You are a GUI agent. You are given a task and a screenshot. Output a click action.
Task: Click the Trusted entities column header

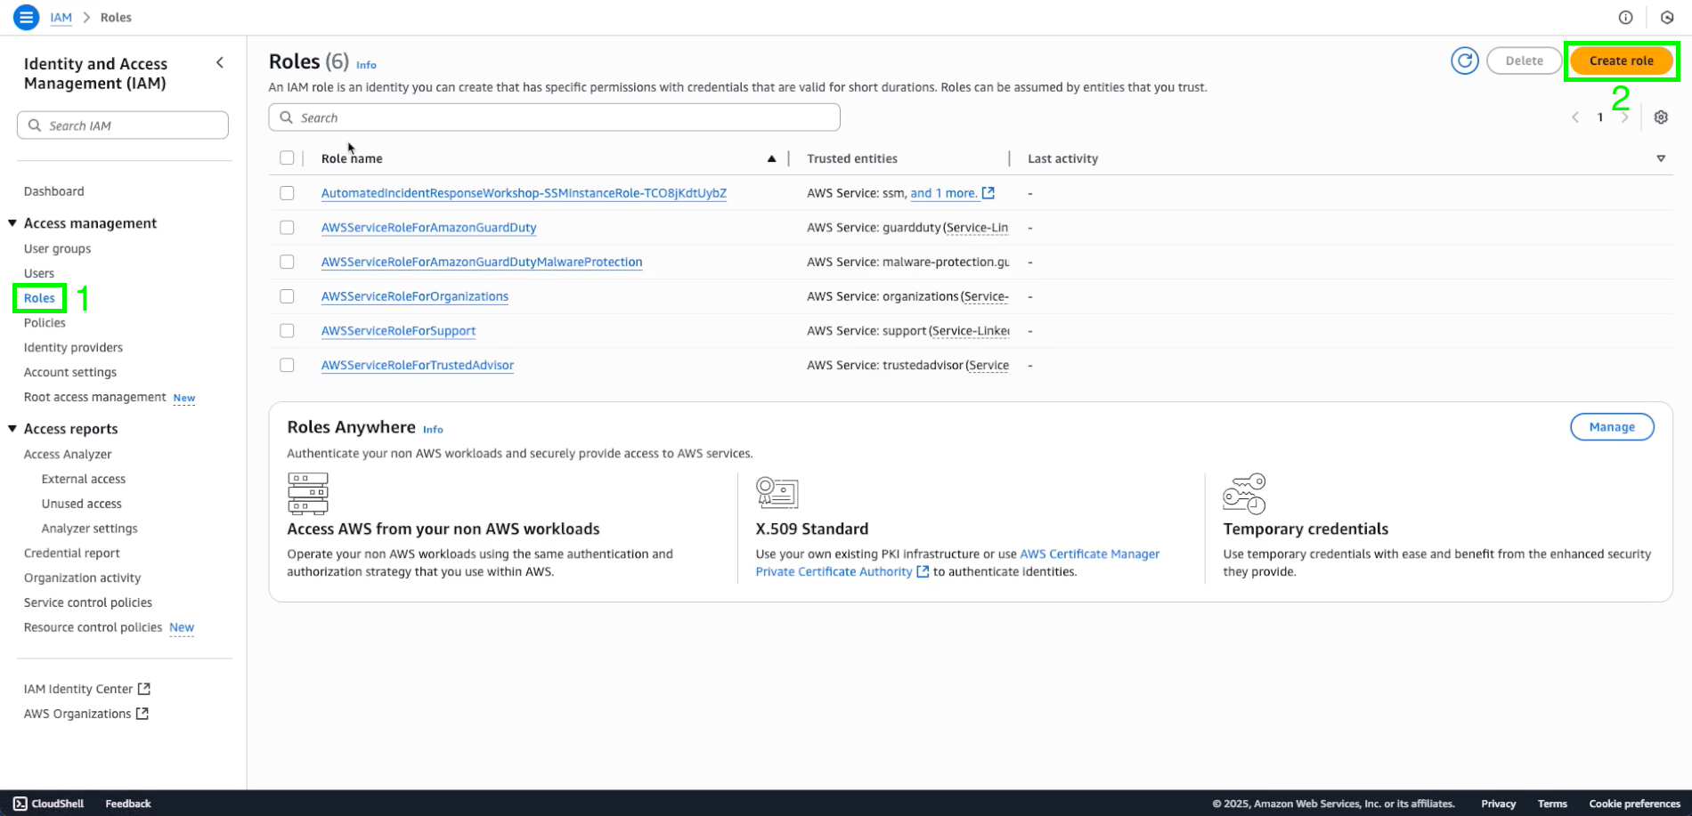point(852,158)
